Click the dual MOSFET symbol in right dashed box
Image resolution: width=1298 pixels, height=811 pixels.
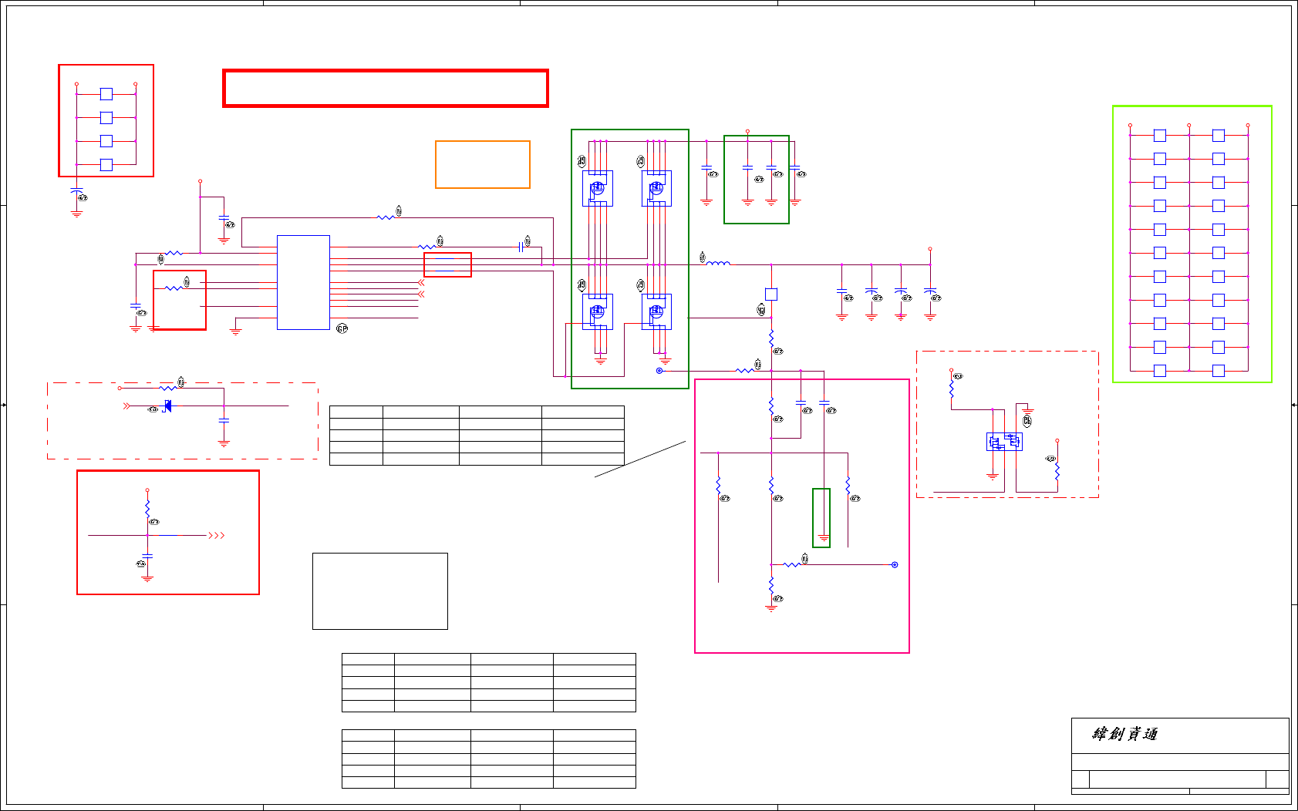1004,442
